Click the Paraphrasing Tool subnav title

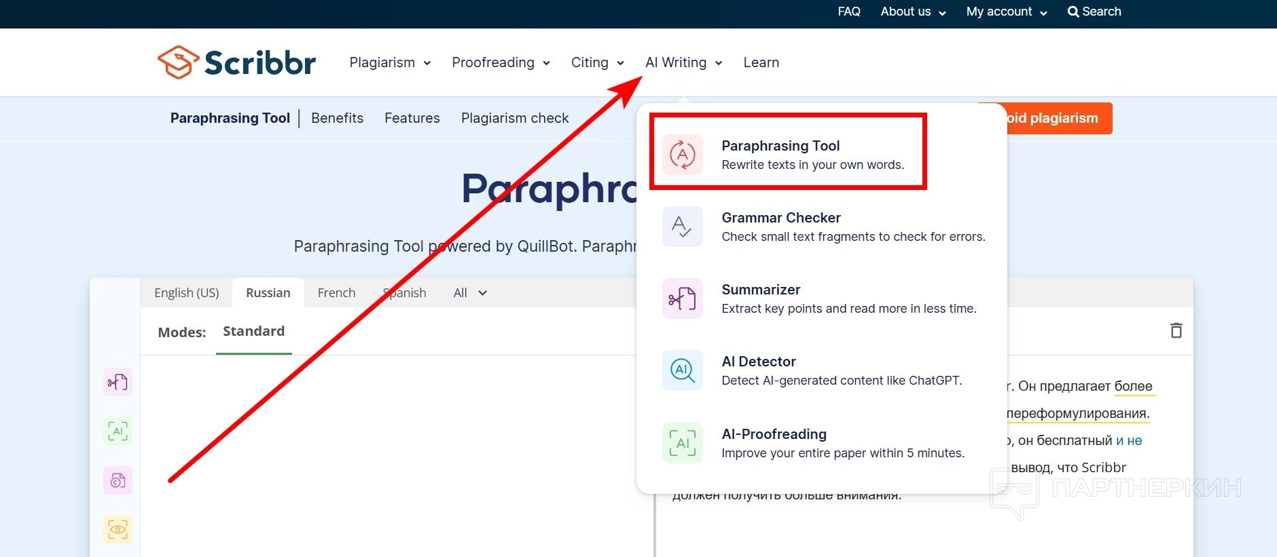[230, 118]
